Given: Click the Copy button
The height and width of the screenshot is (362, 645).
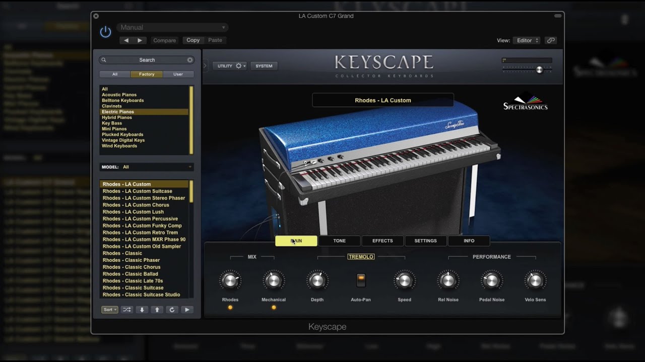Looking at the screenshot, I should 193,40.
